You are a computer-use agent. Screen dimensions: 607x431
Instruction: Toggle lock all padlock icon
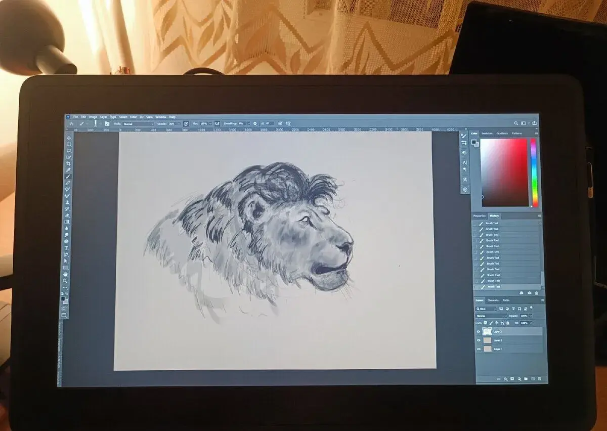point(508,323)
